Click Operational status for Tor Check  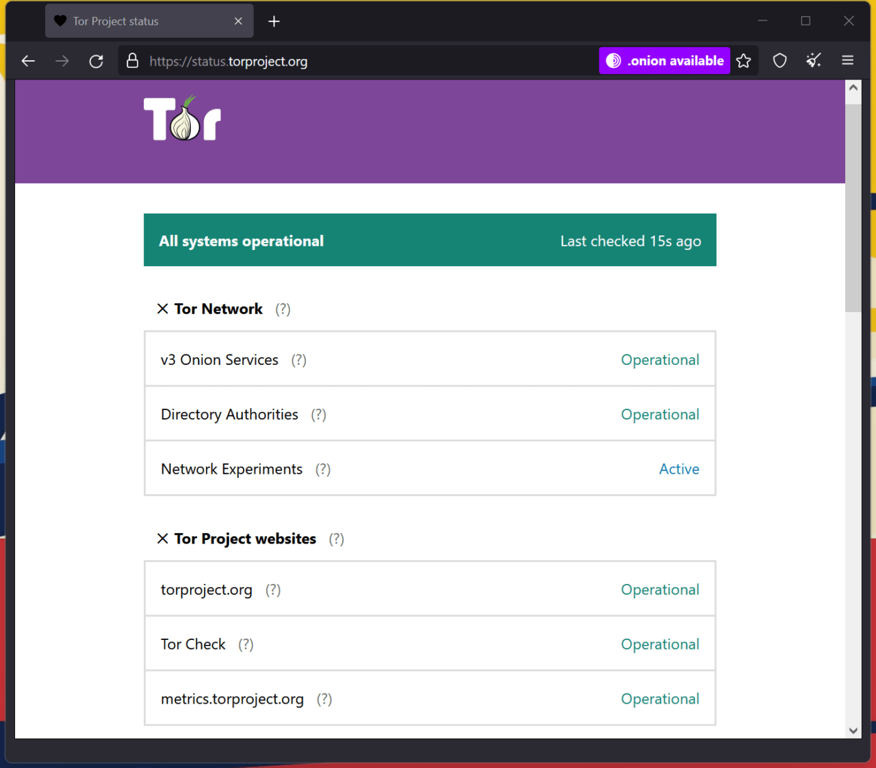[660, 645]
